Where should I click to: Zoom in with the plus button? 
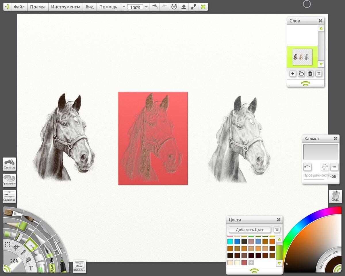[146, 7]
